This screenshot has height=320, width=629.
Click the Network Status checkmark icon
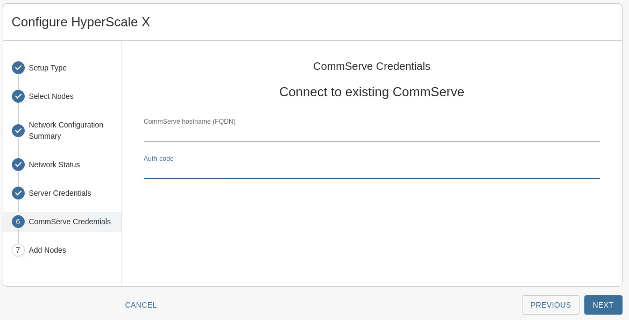[18, 165]
